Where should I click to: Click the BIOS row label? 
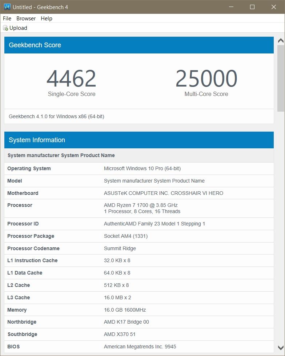(x=13, y=347)
